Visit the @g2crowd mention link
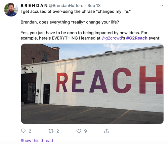168x144 pixels. 112,38
